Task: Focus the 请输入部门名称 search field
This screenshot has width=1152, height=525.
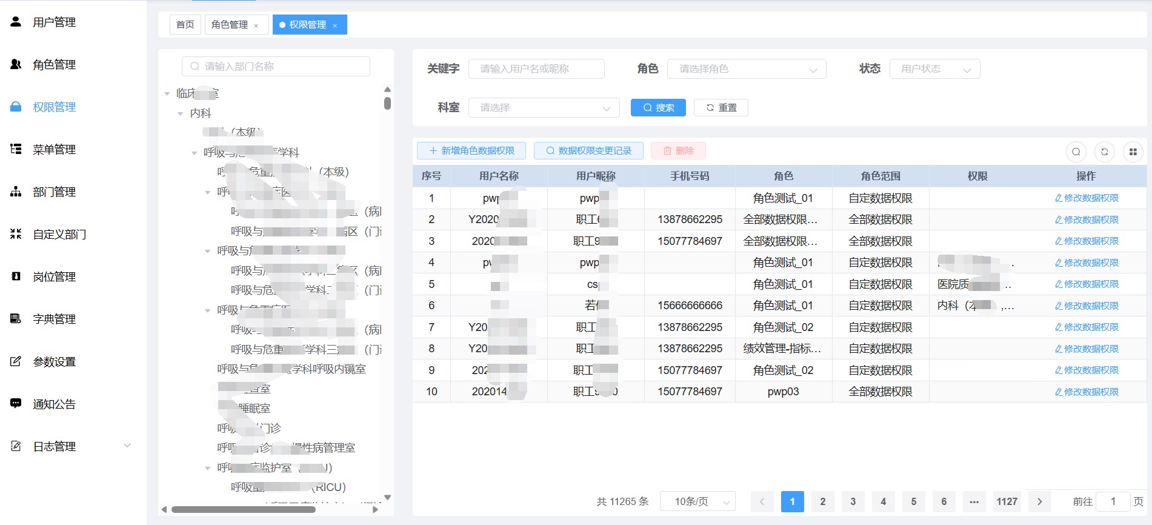Action: (276, 67)
